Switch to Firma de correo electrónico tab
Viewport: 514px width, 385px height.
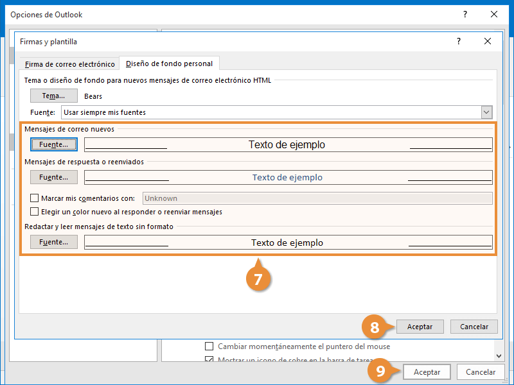point(69,64)
